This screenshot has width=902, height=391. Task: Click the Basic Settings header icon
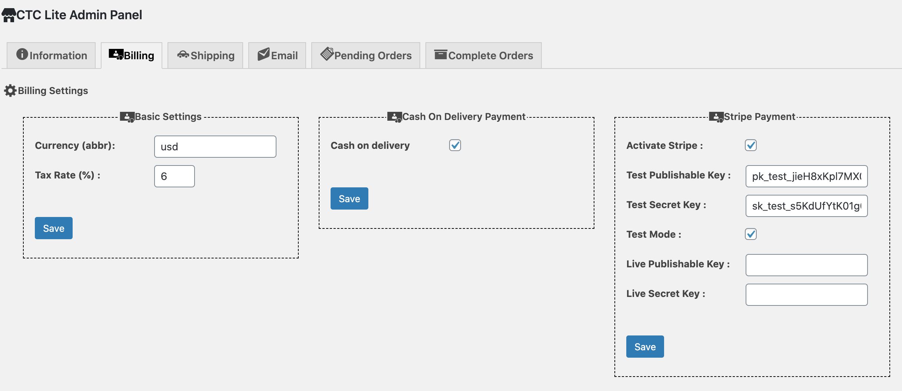click(127, 117)
